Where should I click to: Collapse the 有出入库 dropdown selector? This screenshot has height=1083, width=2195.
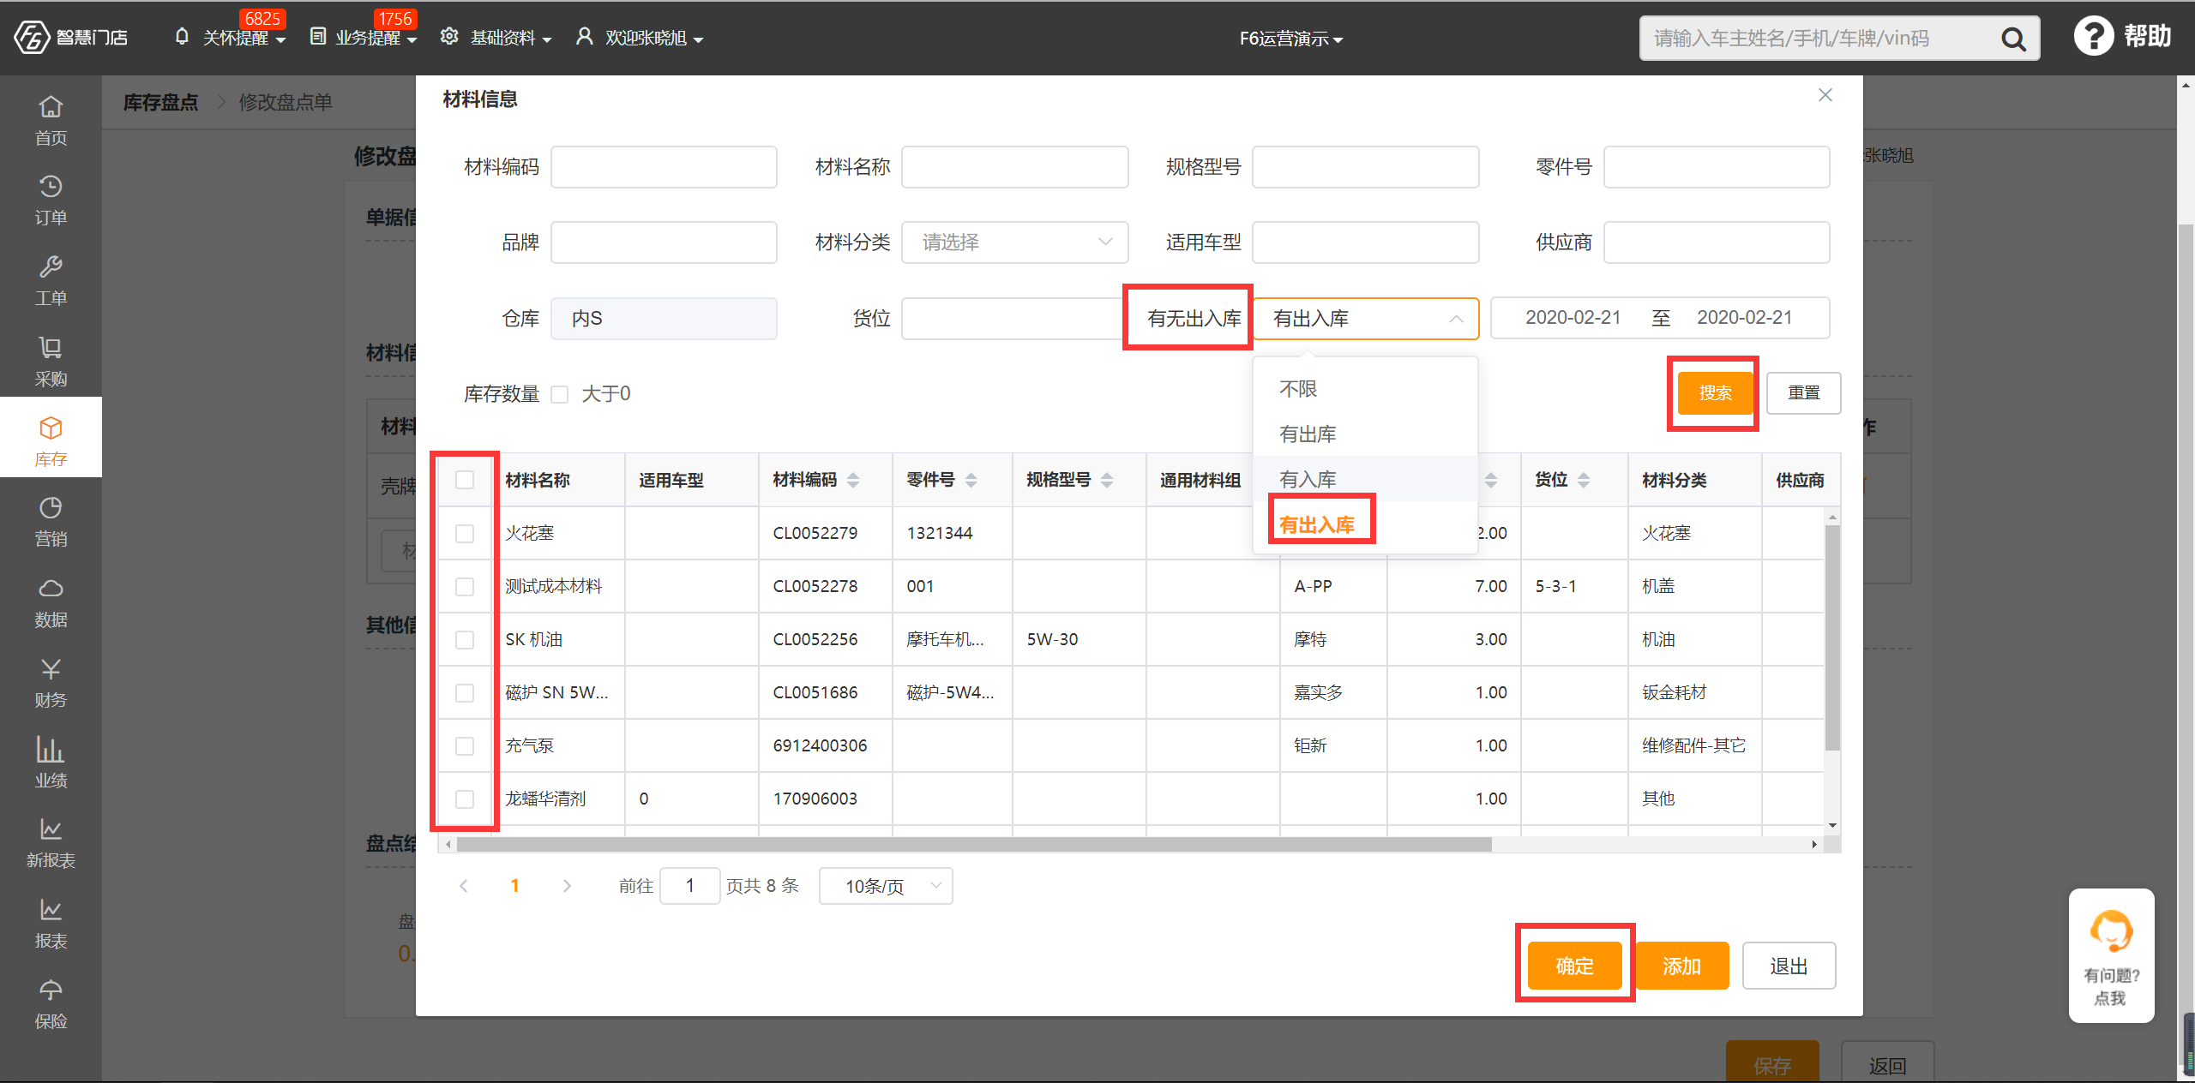[1366, 319]
